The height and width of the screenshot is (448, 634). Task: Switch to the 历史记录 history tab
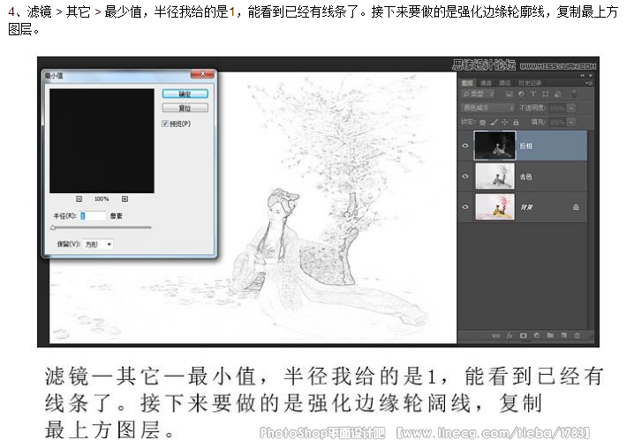coord(530,83)
